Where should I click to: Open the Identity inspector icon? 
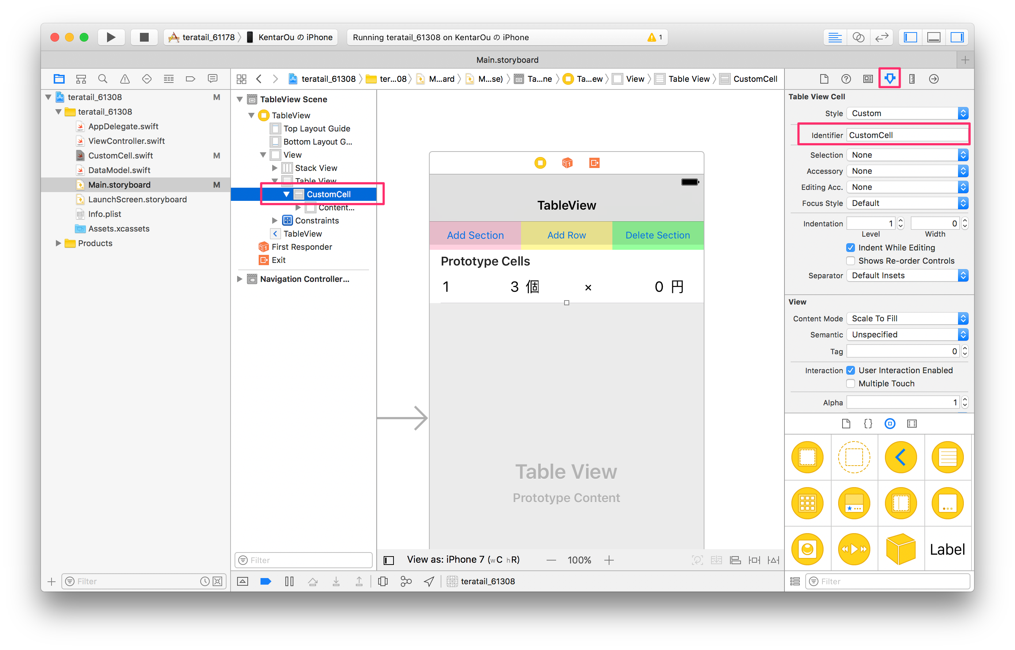click(868, 79)
